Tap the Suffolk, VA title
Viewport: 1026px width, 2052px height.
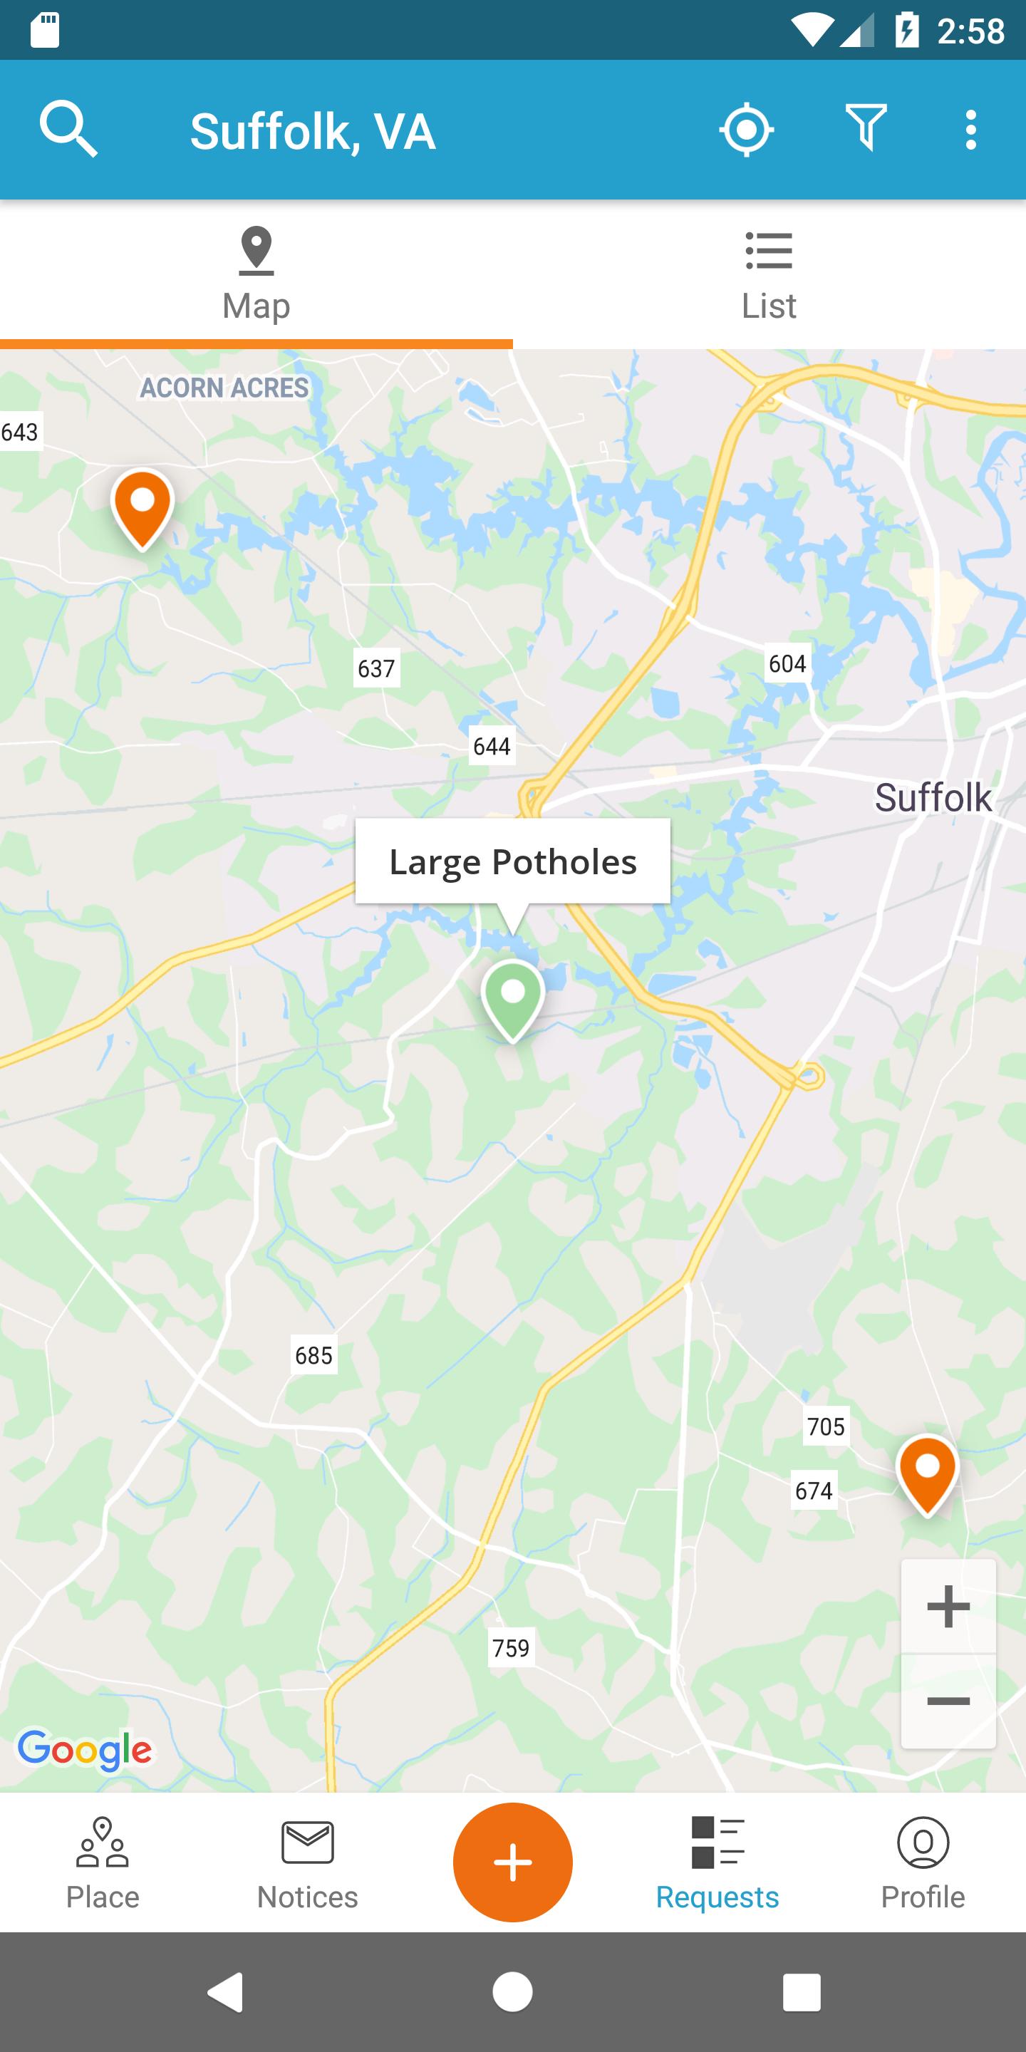click(313, 131)
